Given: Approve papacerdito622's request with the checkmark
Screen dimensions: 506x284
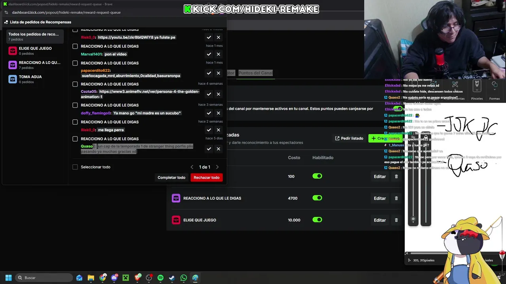Looking at the screenshot, I should 209,73.
